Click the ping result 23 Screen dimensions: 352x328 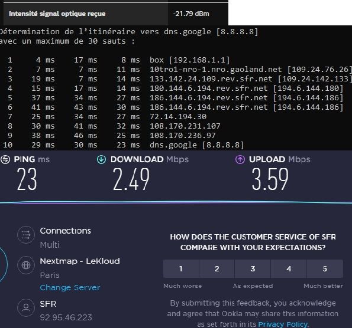(x=27, y=179)
